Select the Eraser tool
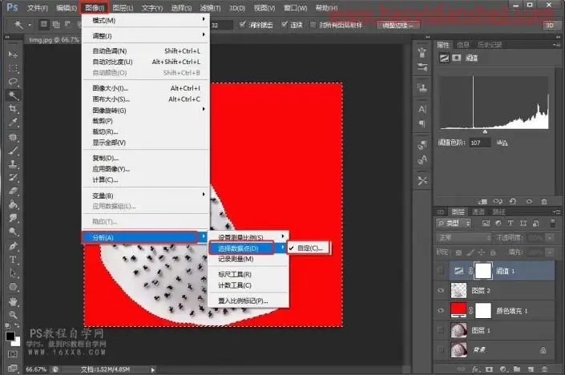The height and width of the screenshot is (375, 565). (13, 191)
